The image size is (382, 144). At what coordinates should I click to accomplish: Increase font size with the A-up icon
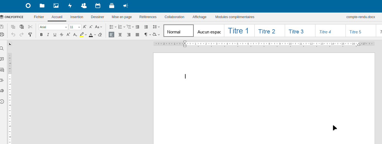point(85,27)
